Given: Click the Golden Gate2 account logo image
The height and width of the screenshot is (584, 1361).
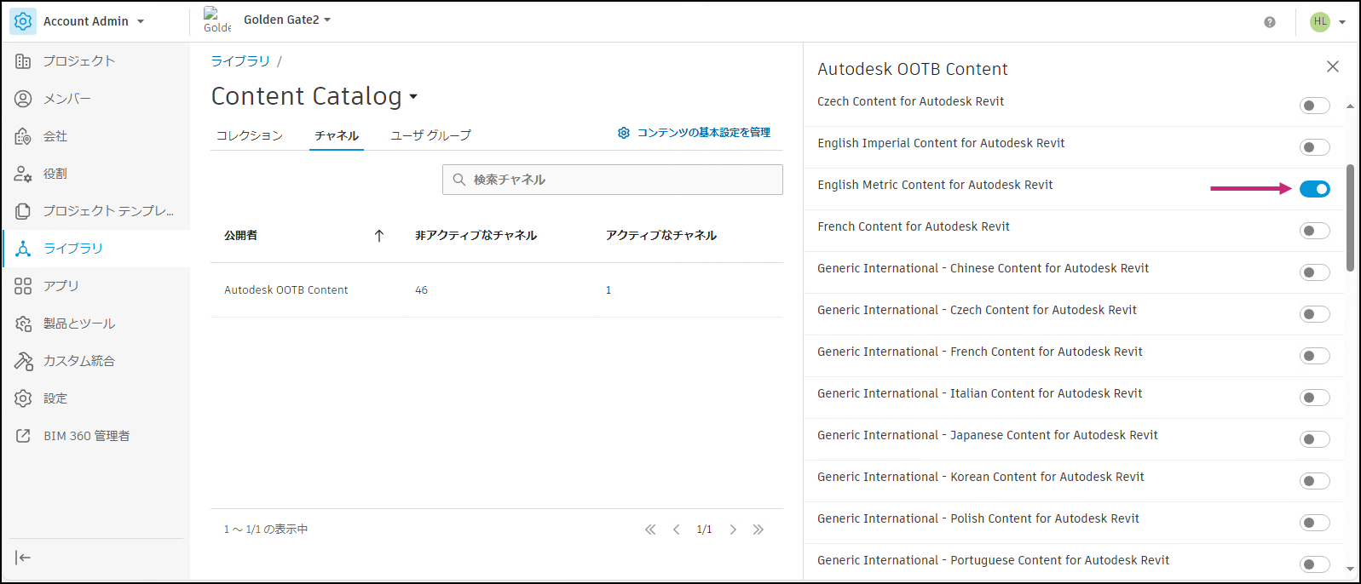Looking at the screenshot, I should tap(216, 20).
